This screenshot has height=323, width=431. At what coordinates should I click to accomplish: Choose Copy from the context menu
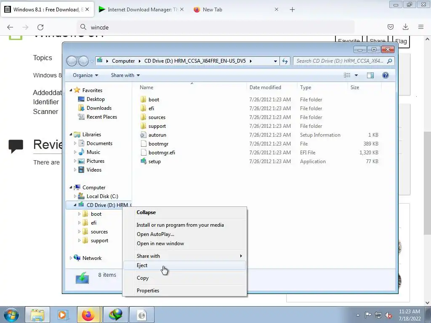tap(185, 278)
